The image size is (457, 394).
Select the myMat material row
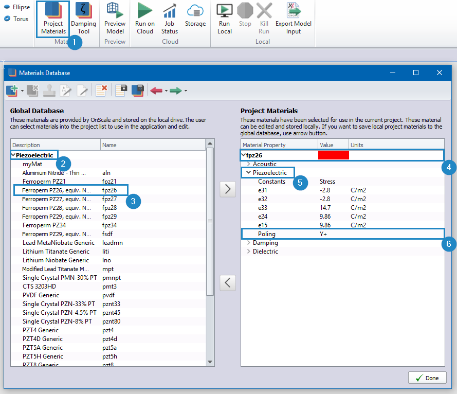[108, 164]
